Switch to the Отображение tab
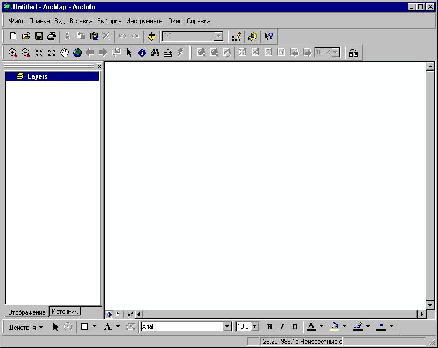Image resolution: width=438 pixels, height=348 pixels. click(26, 312)
